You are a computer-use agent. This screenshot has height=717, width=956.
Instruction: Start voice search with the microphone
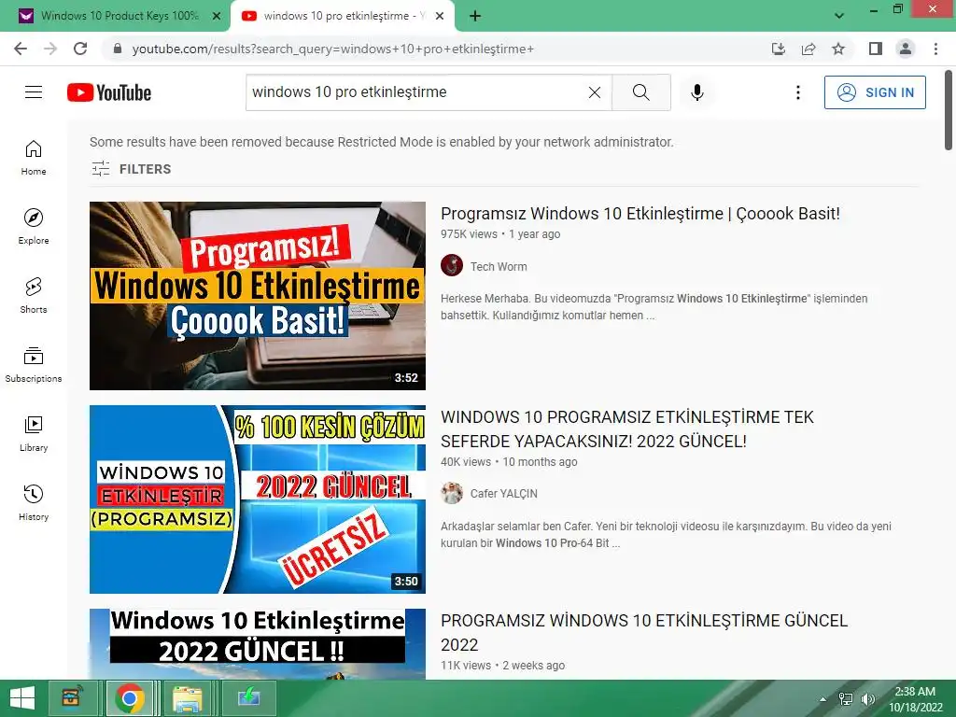tap(696, 92)
